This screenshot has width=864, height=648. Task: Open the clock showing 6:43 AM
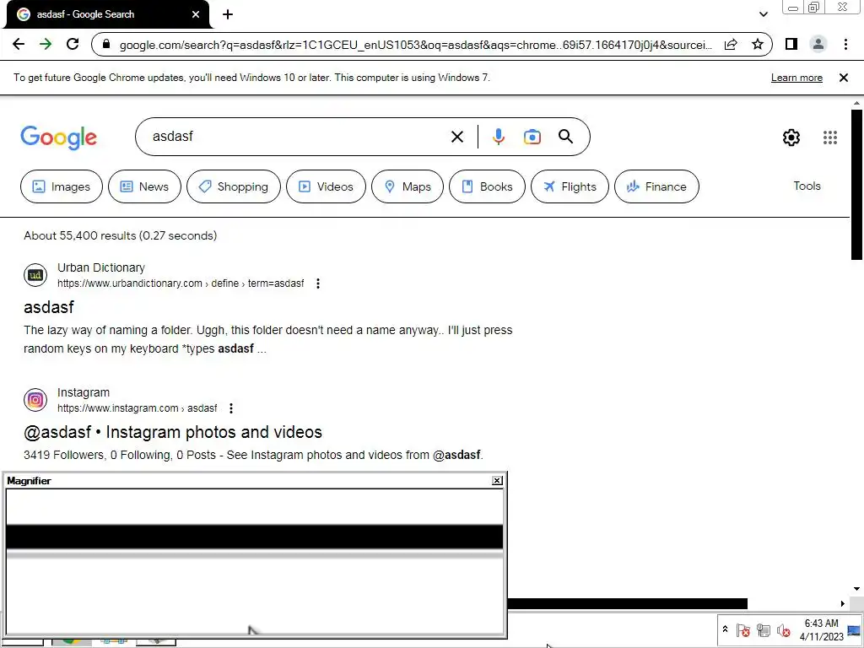pyautogui.click(x=821, y=629)
